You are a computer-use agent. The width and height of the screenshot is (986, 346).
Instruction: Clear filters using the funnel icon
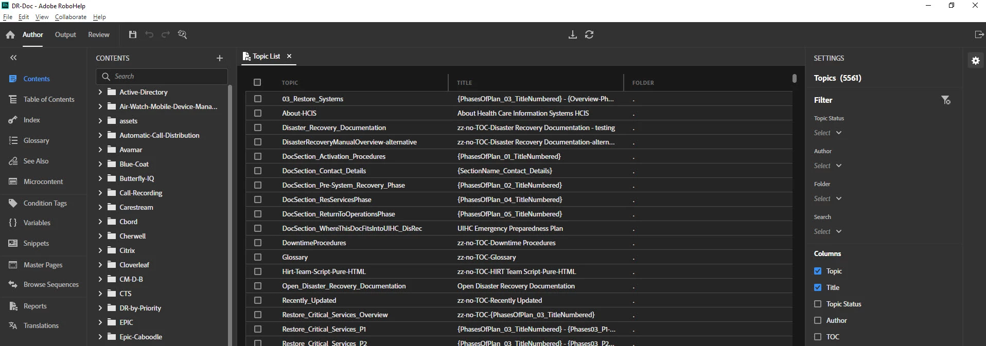click(946, 100)
